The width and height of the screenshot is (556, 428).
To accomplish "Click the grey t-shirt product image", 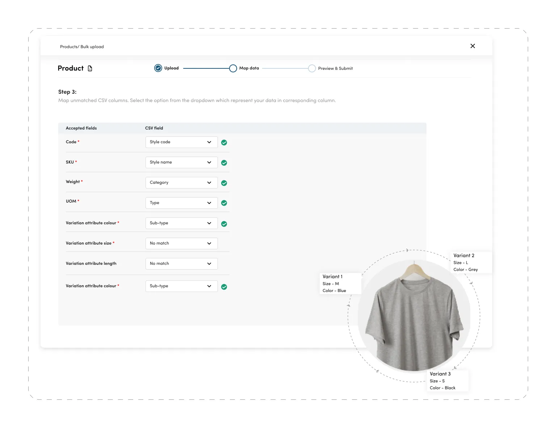I will pos(414,315).
